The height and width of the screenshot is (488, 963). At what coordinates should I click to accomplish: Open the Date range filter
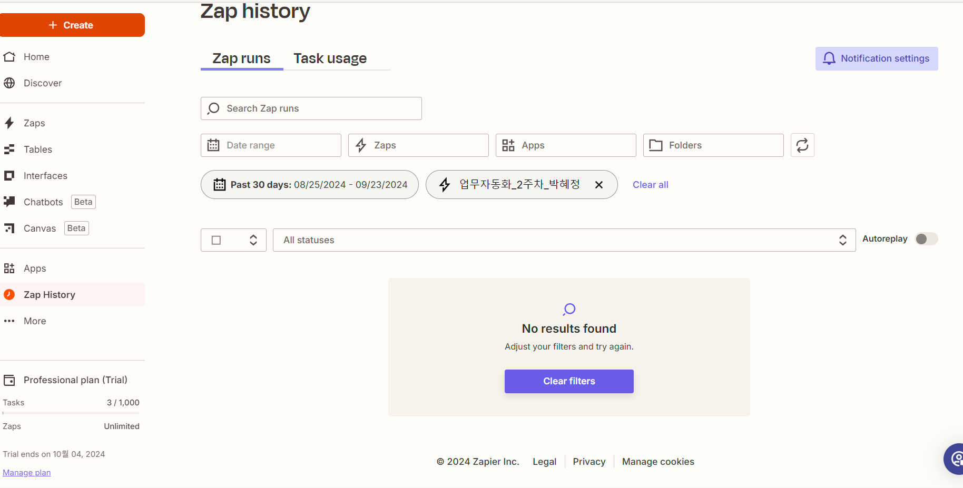tap(271, 145)
